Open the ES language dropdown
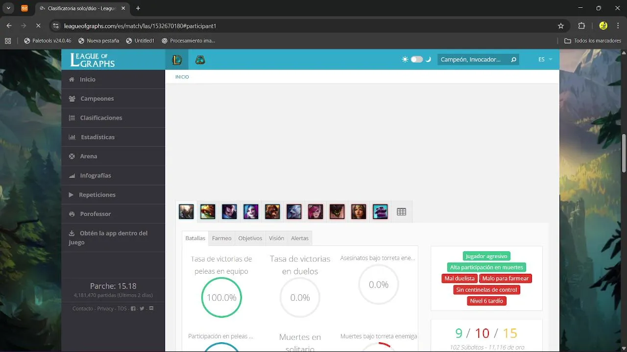627x352 pixels. [x=545, y=59]
